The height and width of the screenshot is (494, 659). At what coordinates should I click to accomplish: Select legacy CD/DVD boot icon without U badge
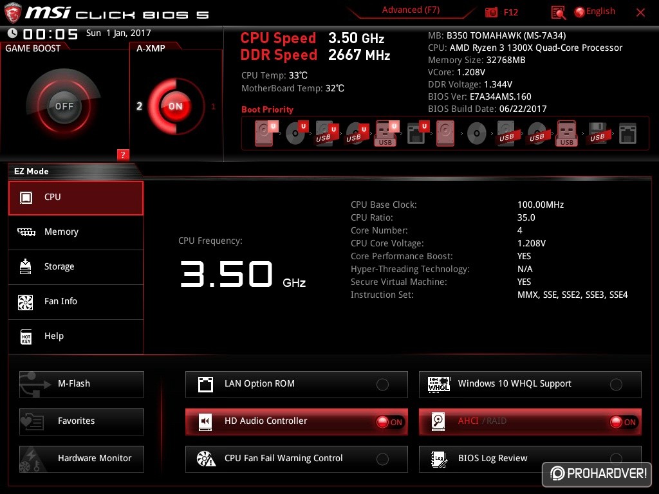click(477, 134)
